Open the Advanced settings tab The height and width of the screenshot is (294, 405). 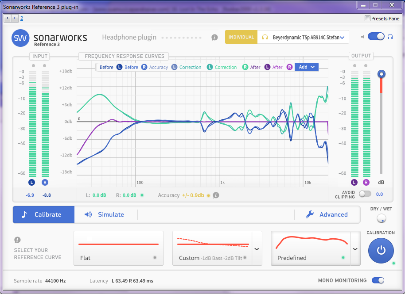pyautogui.click(x=327, y=214)
